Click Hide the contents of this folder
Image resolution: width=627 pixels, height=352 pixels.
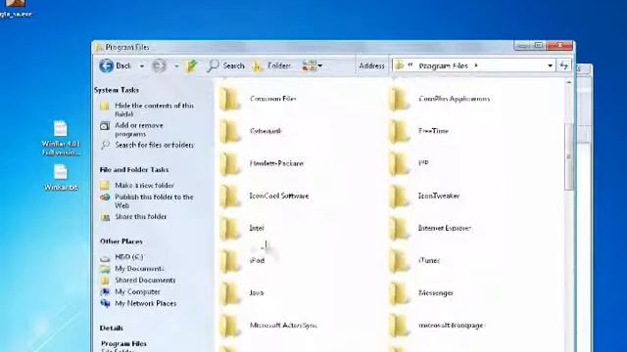coord(154,110)
